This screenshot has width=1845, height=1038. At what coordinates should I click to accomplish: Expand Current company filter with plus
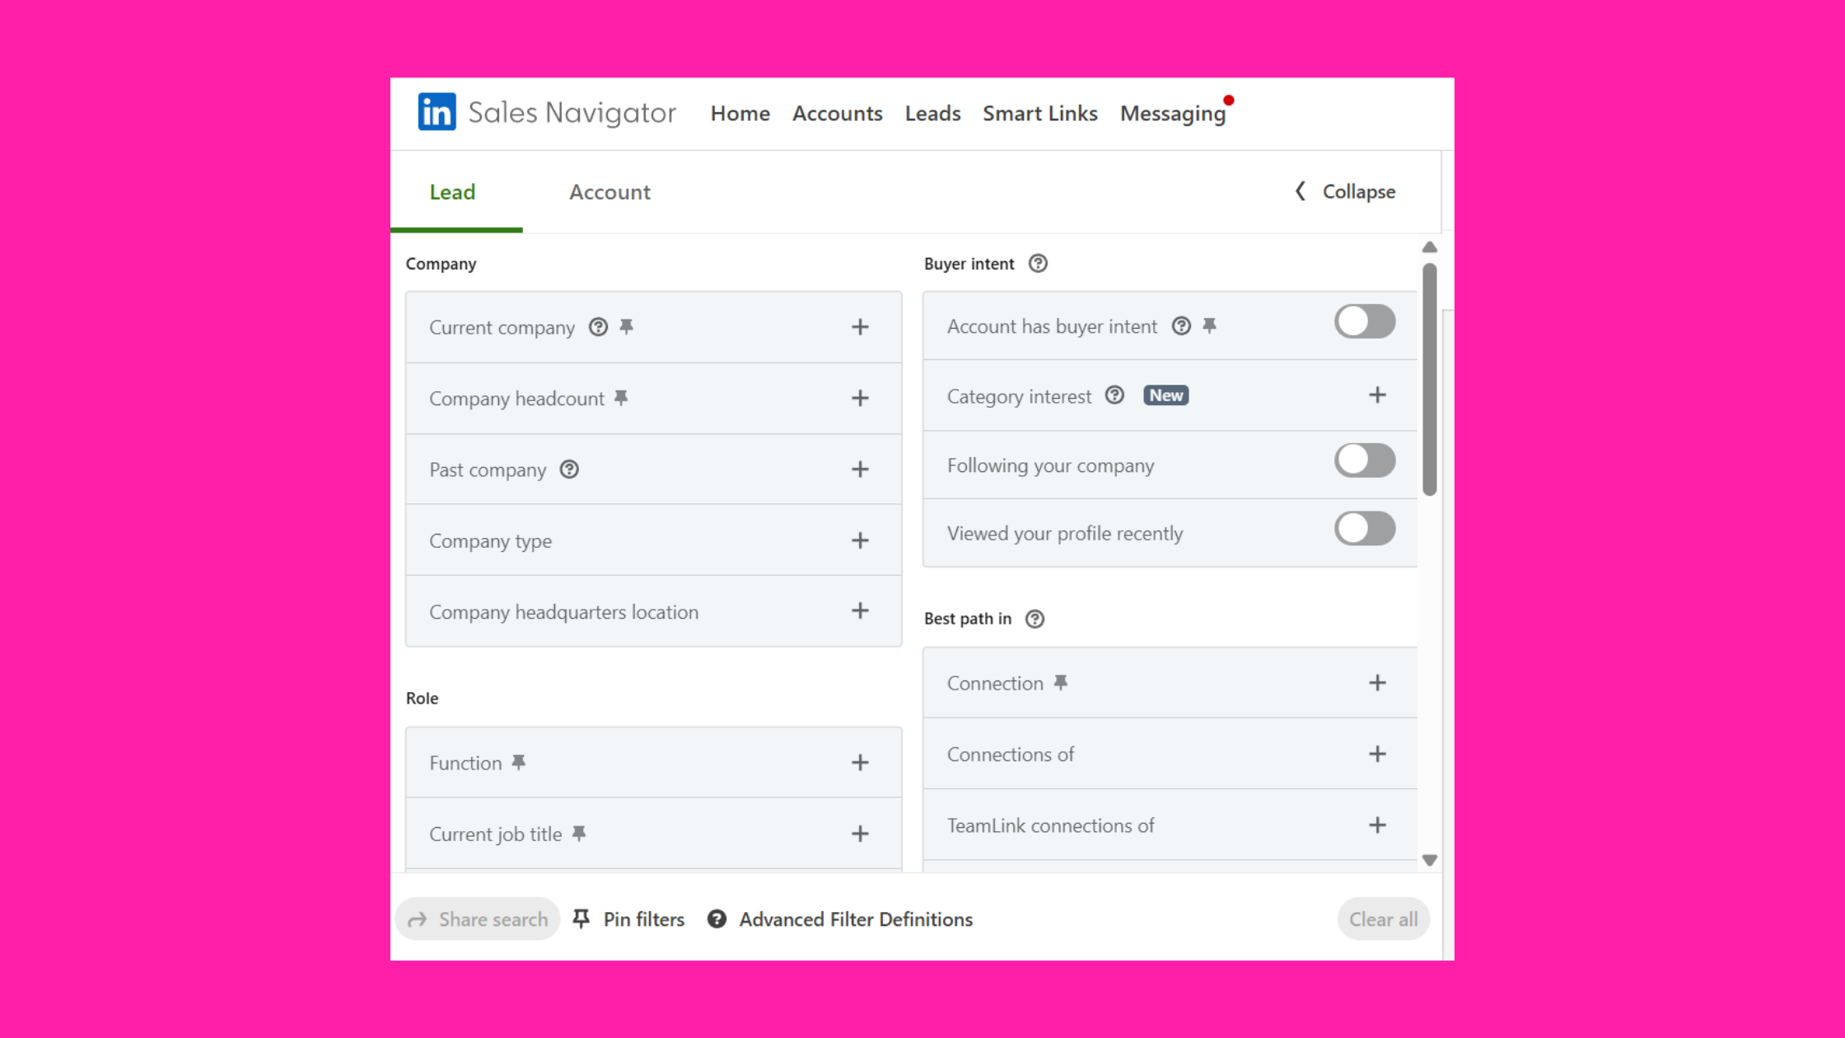(860, 327)
